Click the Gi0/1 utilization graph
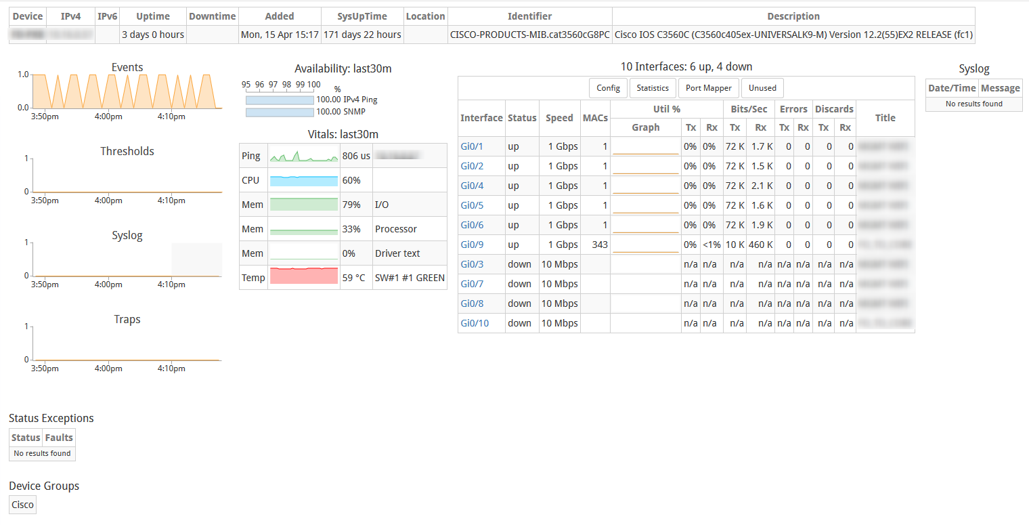Screen dimensions: 1029x525 click(x=646, y=146)
